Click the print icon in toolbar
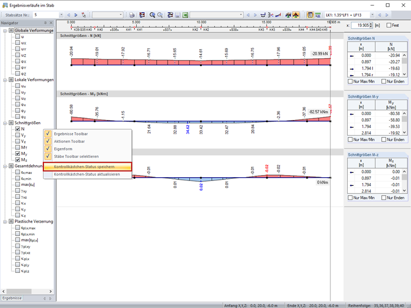411x308 pixels. pos(132,15)
